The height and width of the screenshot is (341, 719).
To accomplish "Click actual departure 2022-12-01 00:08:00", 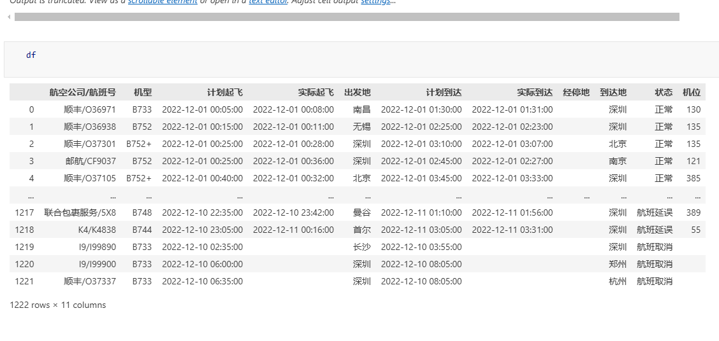I will coord(293,109).
